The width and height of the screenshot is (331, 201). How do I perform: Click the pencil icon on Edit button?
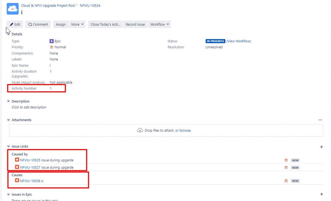tap(12, 24)
